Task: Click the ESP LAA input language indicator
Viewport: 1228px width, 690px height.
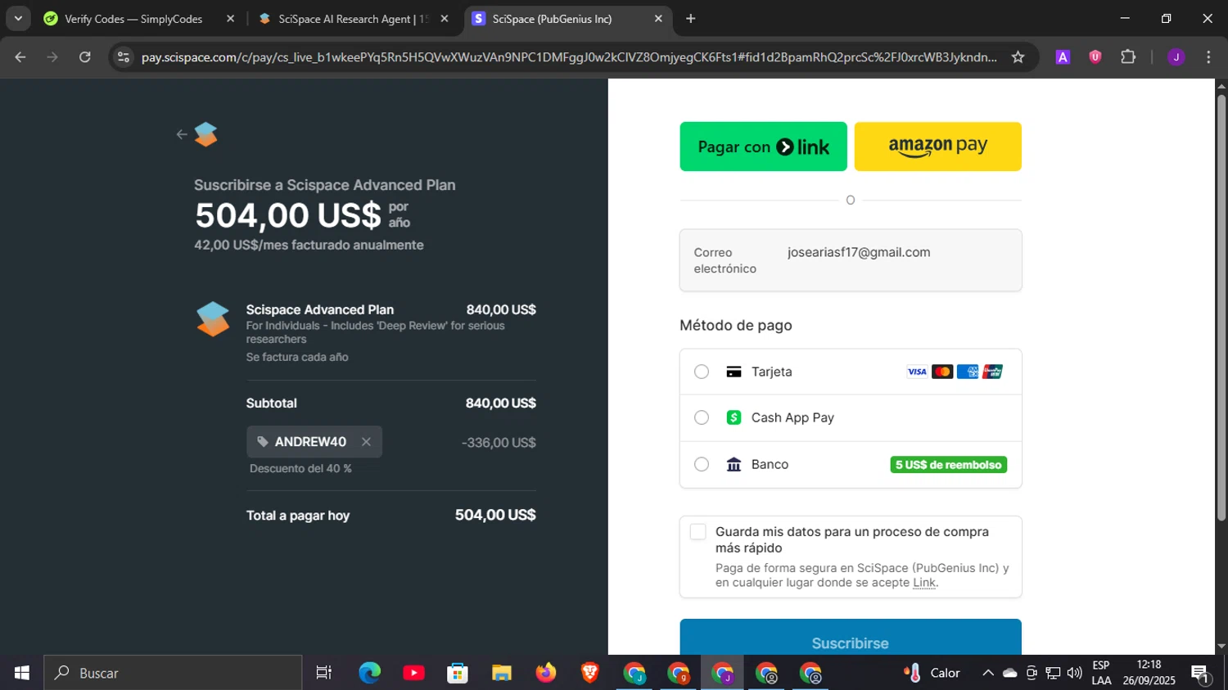Action: pyautogui.click(x=1101, y=673)
